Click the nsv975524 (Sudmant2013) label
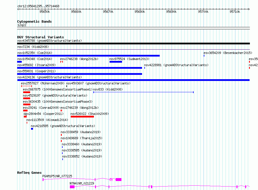258x190 pixels. (129, 59)
